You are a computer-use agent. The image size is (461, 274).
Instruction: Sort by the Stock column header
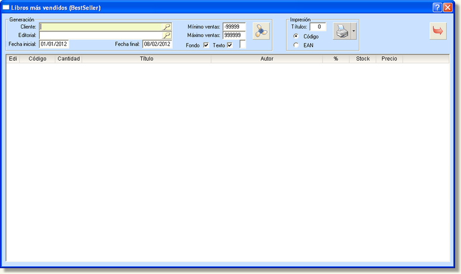[x=363, y=59]
